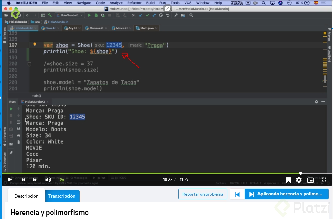
Task: Switch to the Math.java editor tab
Action: [147, 28]
